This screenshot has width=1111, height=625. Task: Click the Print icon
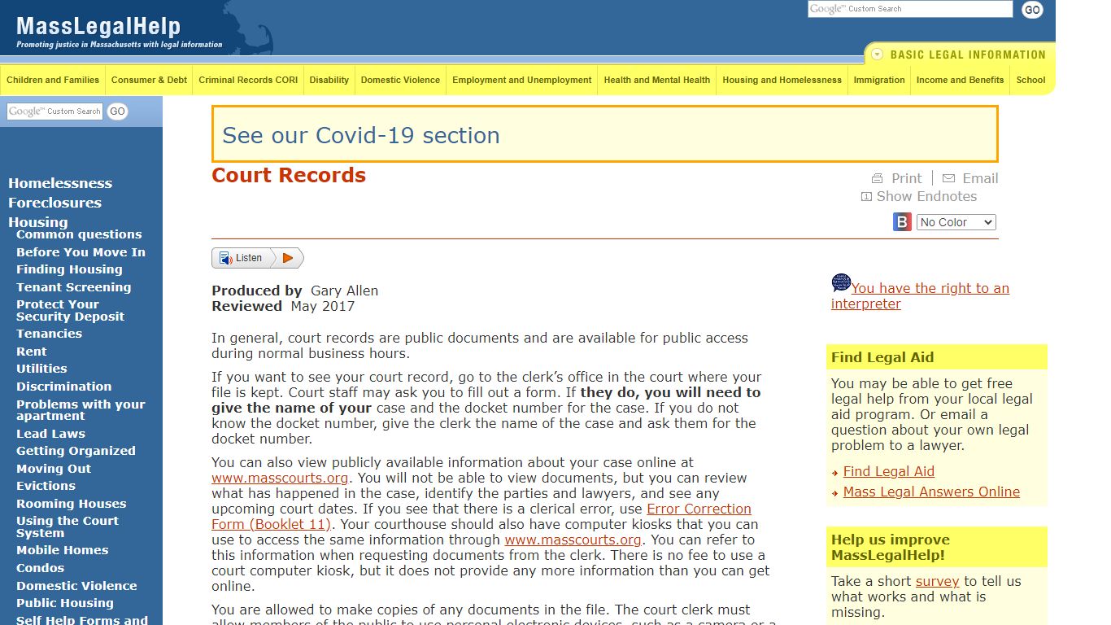(877, 178)
